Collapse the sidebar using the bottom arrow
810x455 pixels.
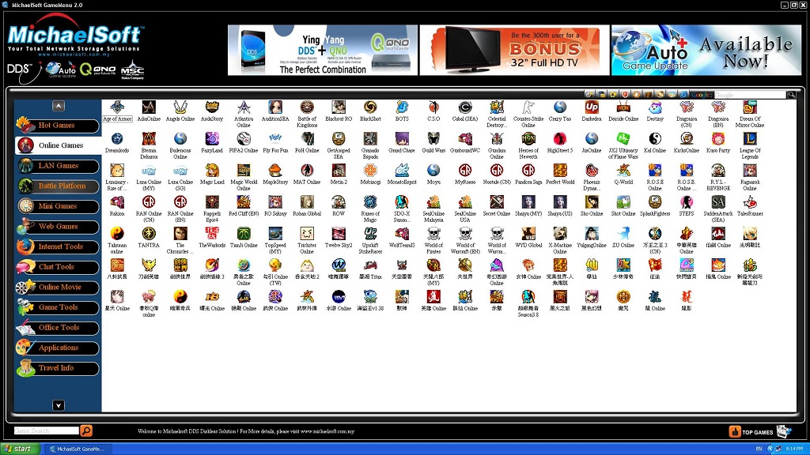[x=58, y=405]
